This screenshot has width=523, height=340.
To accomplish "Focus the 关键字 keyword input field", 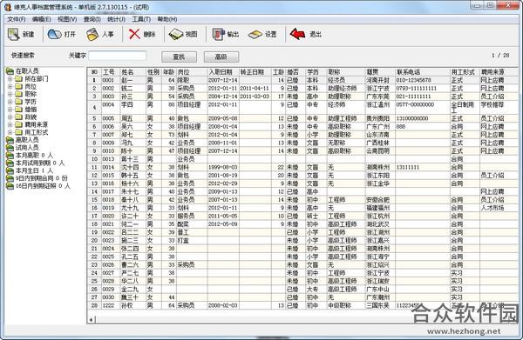I will pyautogui.click(x=118, y=56).
